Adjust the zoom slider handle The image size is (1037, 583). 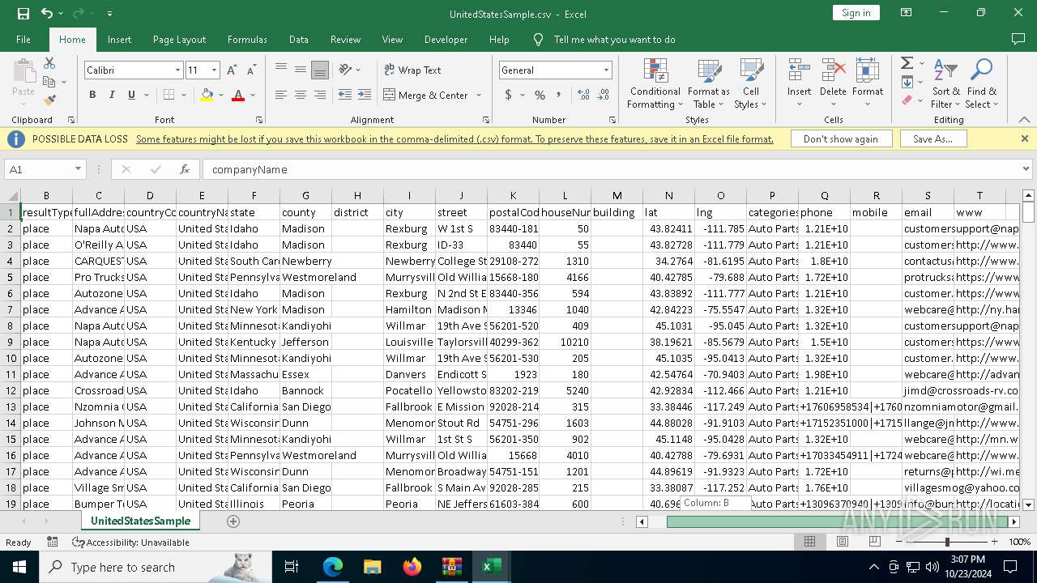(x=947, y=542)
